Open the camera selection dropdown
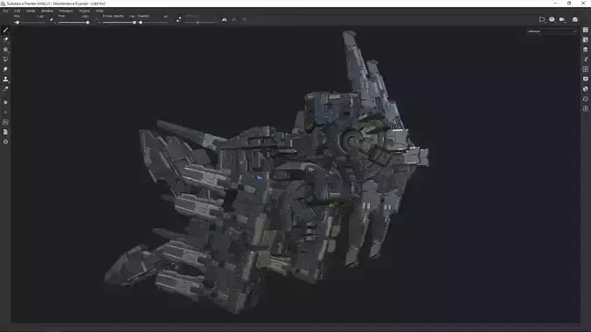The width and height of the screenshot is (591, 332). tap(562, 19)
